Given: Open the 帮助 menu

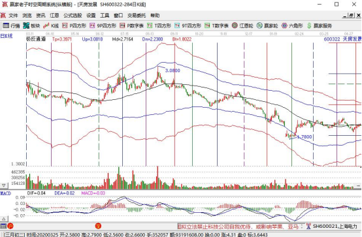Looking at the screenshot, I should tap(155, 16).
